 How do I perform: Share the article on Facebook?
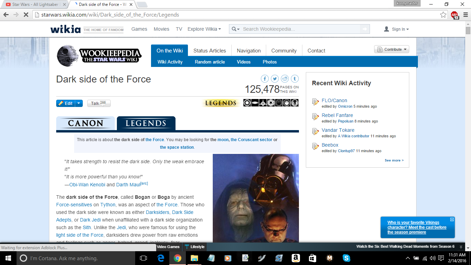(265, 79)
